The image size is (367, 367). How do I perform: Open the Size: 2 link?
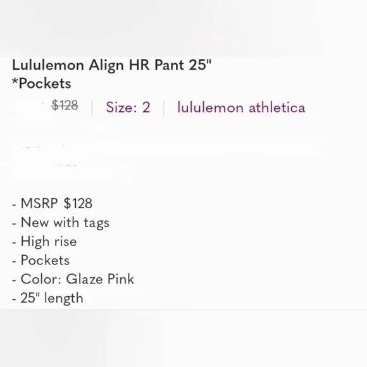click(x=128, y=108)
